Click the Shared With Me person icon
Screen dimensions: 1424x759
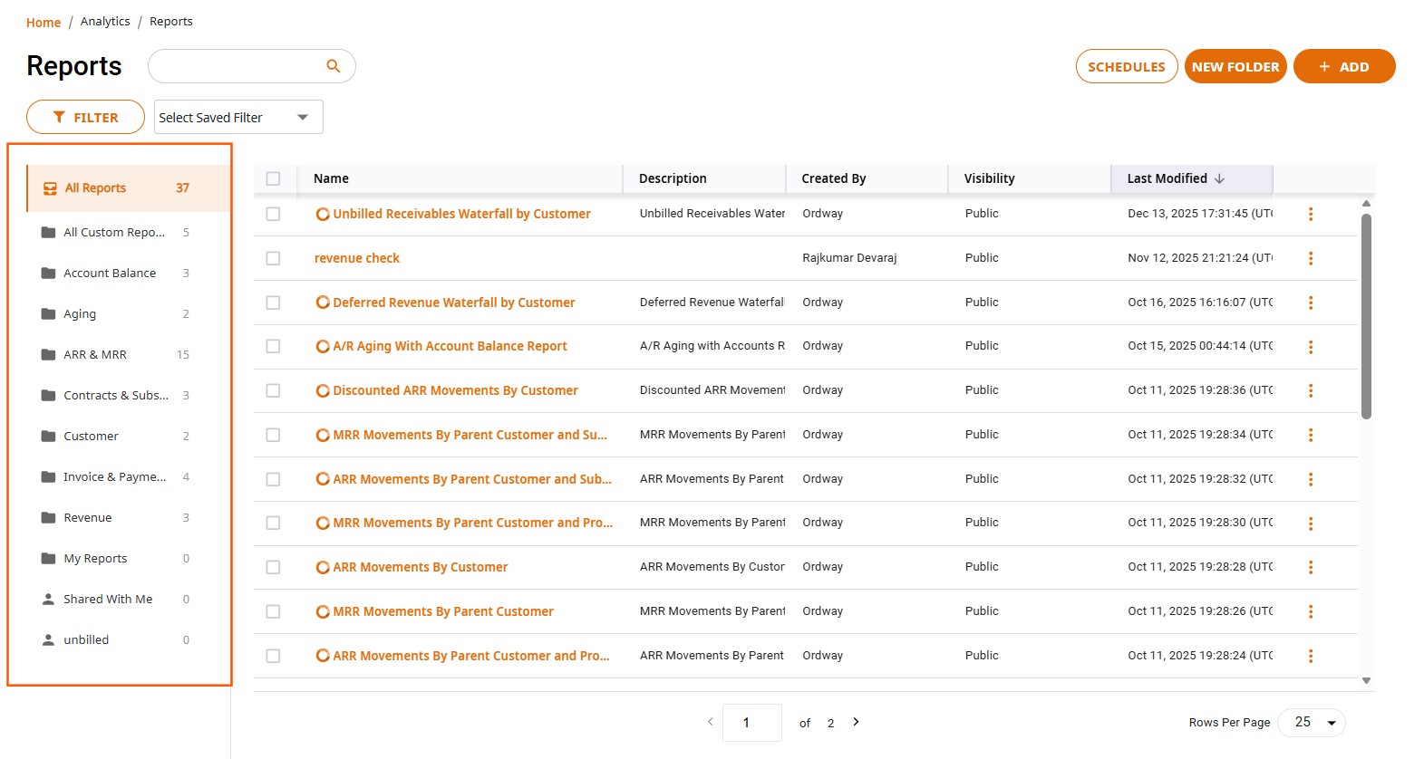pos(49,600)
